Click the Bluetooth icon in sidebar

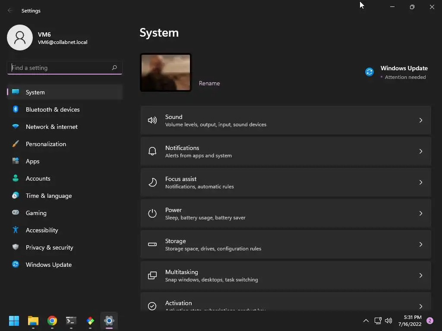(x=16, y=109)
